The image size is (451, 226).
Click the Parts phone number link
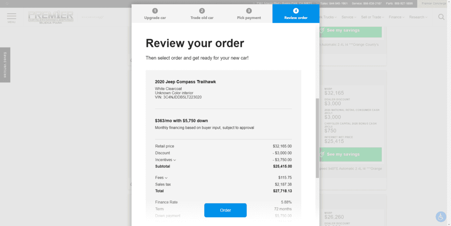tap(400, 4)
